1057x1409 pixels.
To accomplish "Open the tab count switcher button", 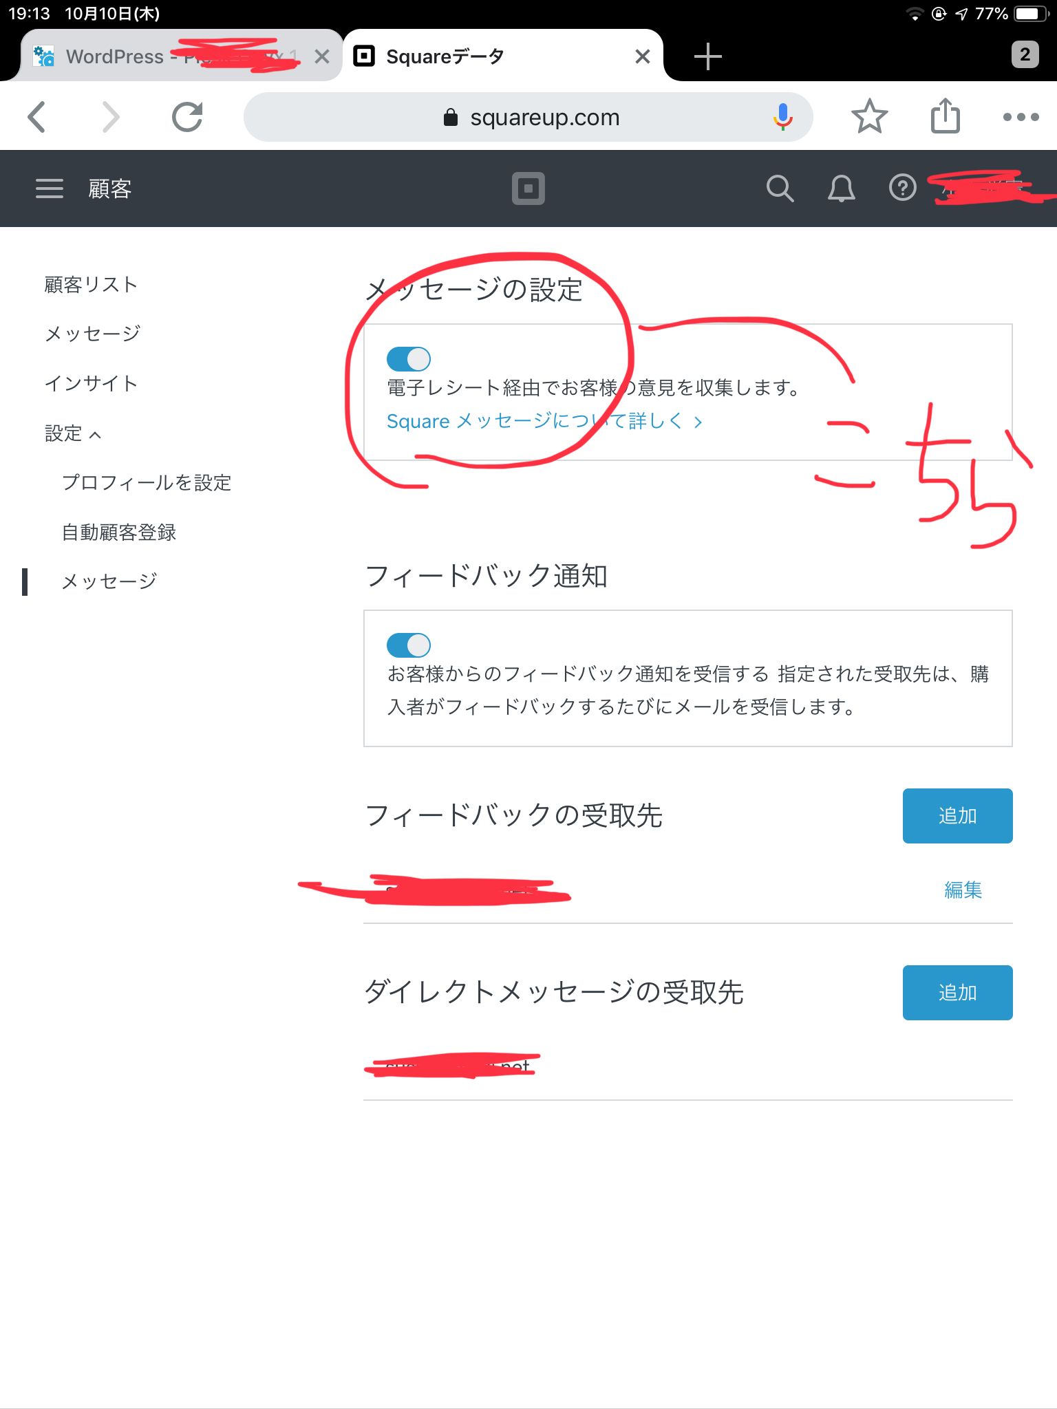I will (1025, 55).
